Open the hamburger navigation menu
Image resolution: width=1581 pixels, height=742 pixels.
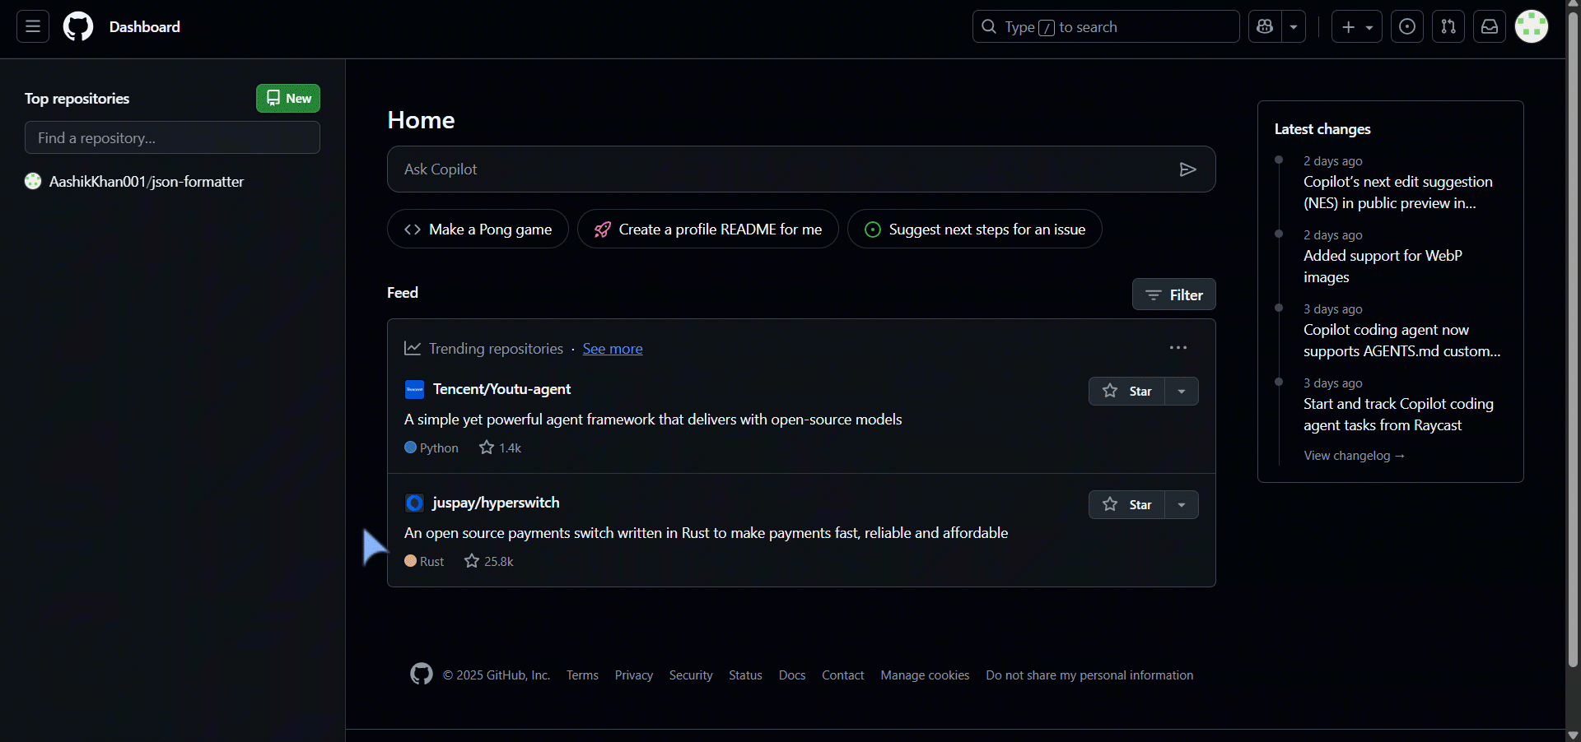coord(33,27)
